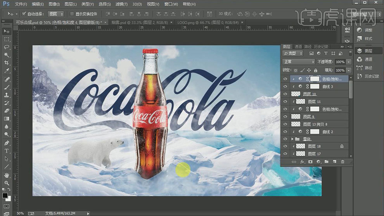Select the Clone Stamp tool

[7, 95]
